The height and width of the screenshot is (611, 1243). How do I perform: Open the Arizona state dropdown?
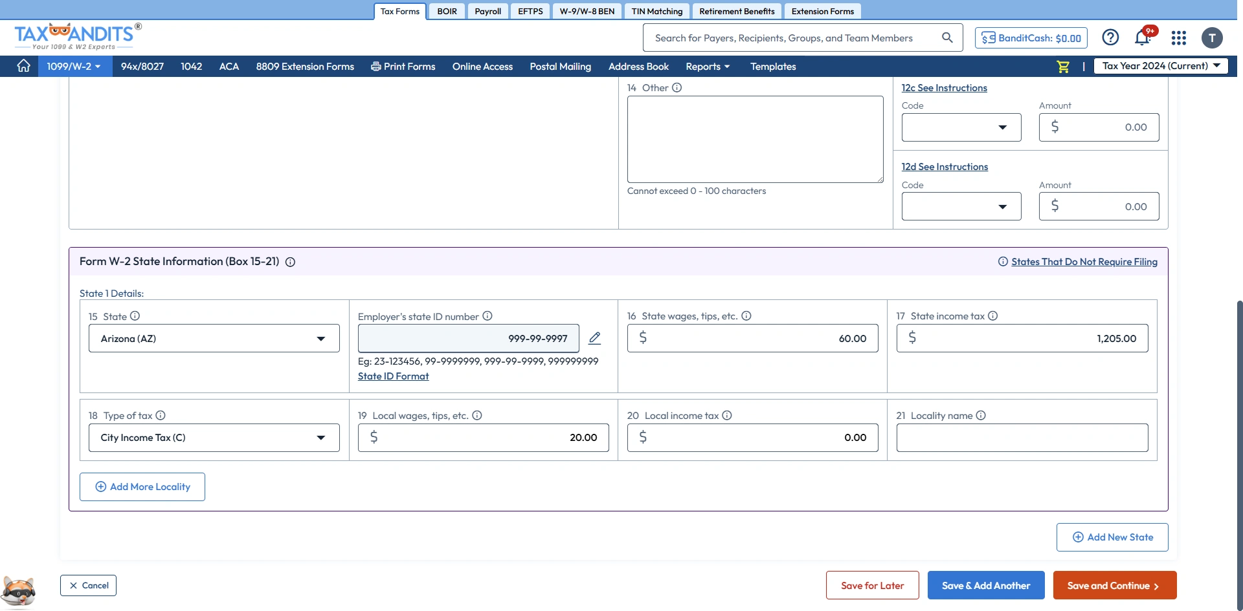214,338
